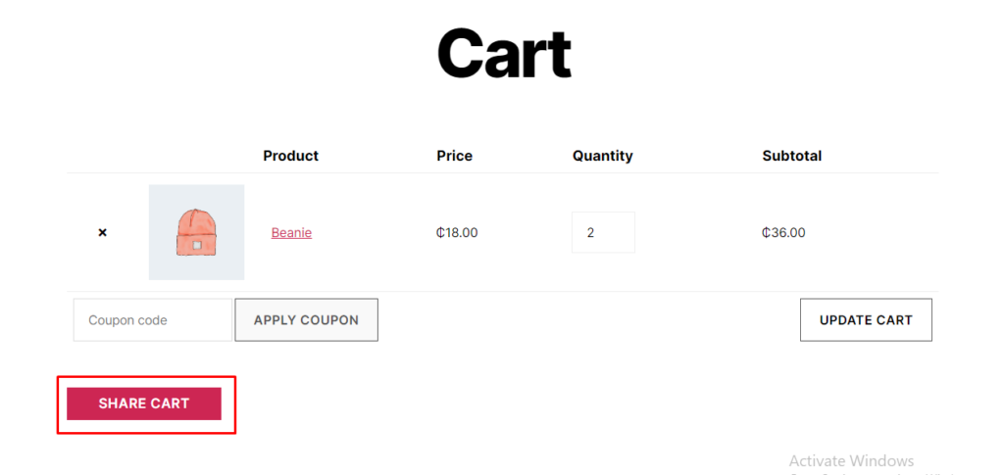Viewport: 1004px width, 475px height.
Task: Remove Beanie from cart with × icon
Action: click(102, 233)
